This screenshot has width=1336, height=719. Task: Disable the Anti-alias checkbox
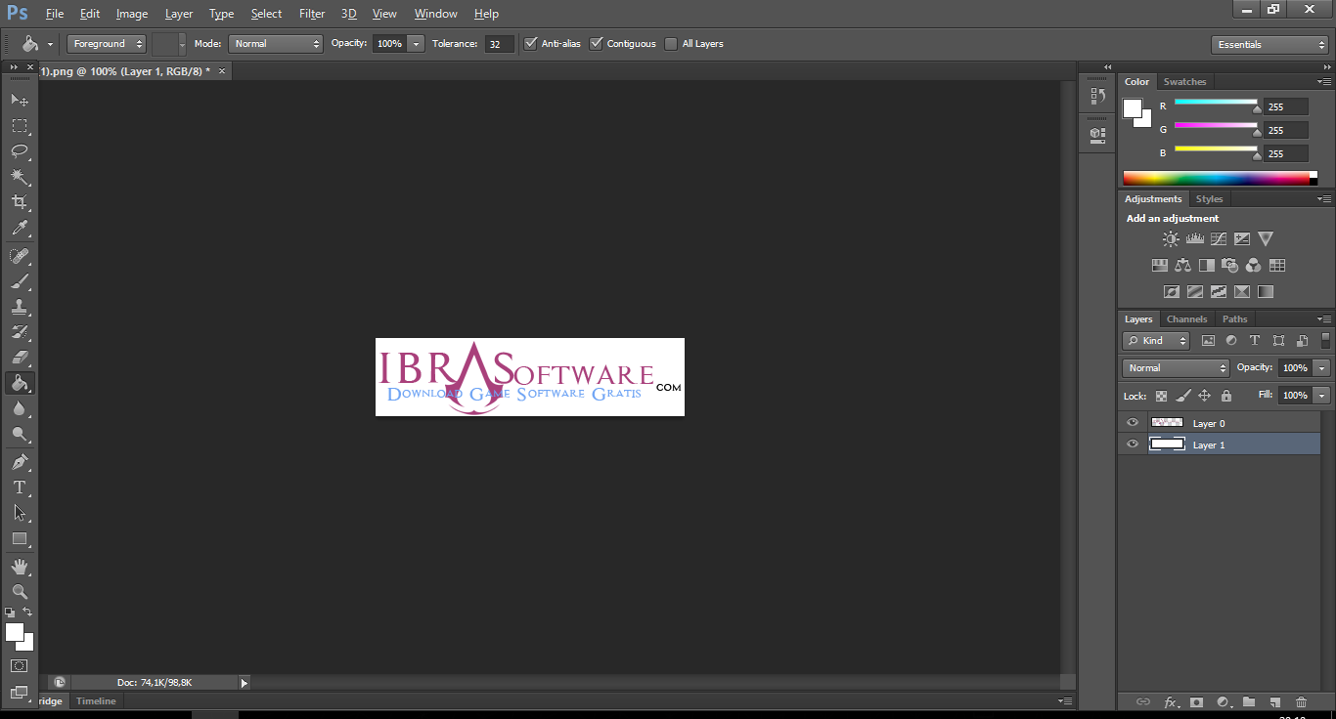(x=531, y=44)
